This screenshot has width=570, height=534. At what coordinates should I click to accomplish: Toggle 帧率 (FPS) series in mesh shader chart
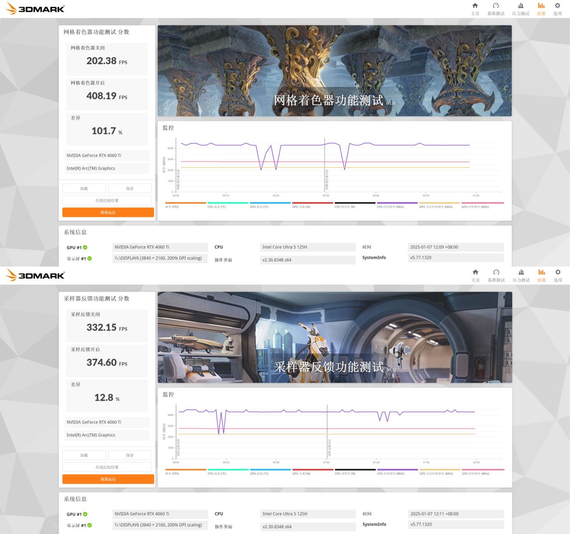tap(185, 205)
